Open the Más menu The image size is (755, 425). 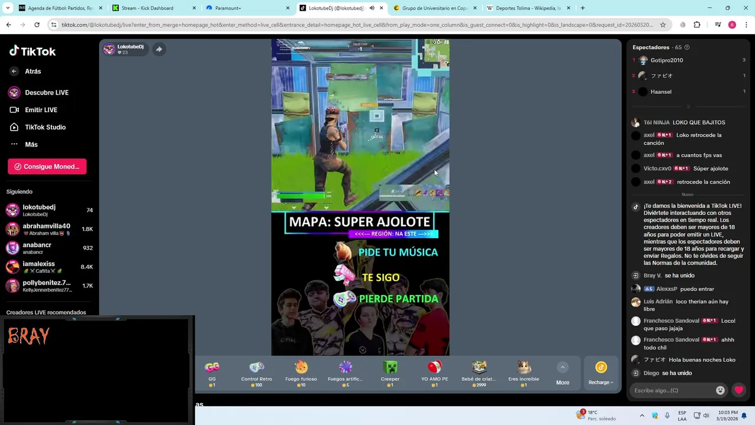coord(24,145)
